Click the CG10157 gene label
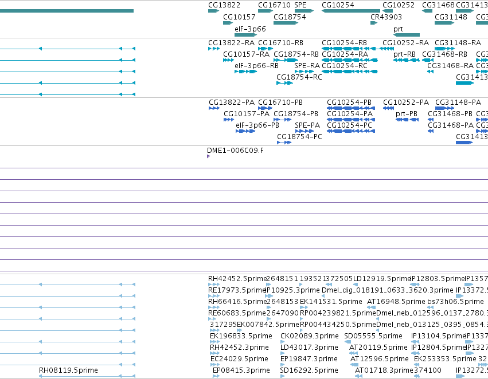Image resolution: width=488 pixels, height=379 pixels. tap(239, 17)
